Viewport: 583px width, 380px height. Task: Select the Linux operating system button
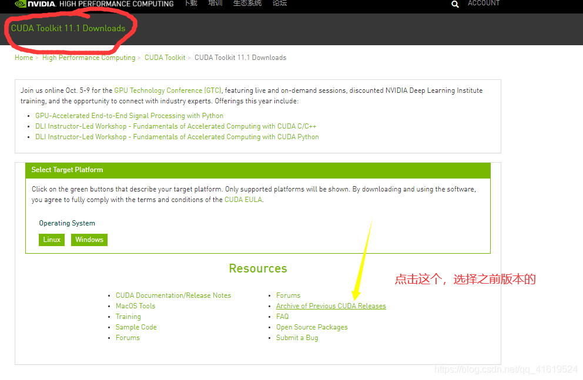point(52,240)
